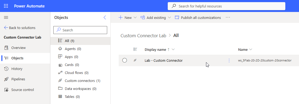Open the app launcher waffle icon
Viewport: 299px width, 104px height.
click(6, 6)
